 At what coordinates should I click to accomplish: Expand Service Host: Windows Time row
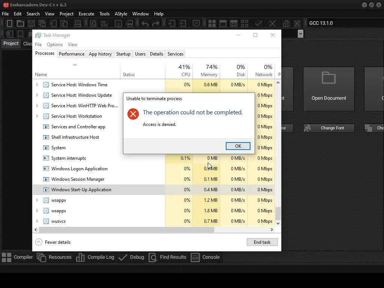click(x=37, y=85)
